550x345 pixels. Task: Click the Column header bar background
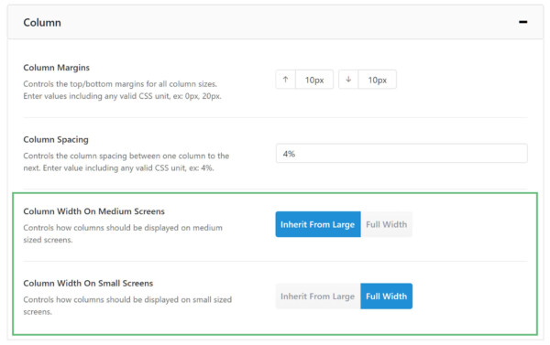point(275,22)
